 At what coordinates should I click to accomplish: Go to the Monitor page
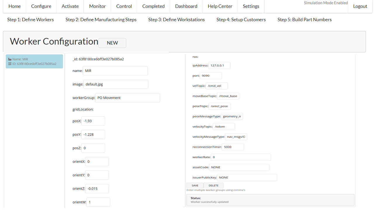tap(97, 6)
